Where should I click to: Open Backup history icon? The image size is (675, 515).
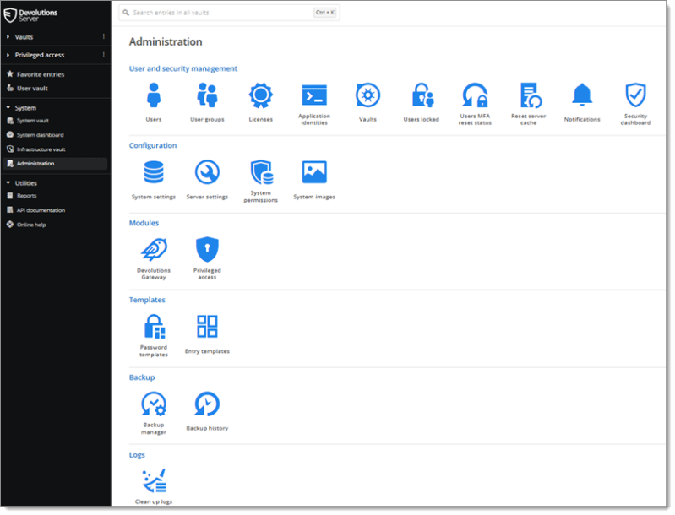pyautogui.click(x=207, y=404)
